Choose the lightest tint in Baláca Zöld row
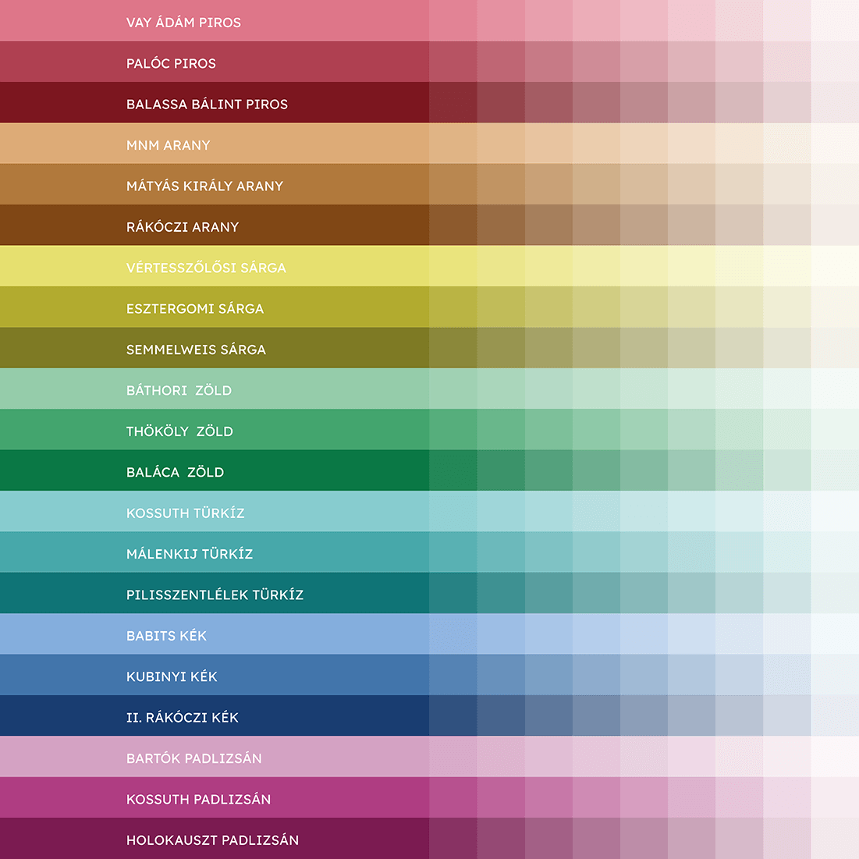This screenshot has width=859, height=859. tap(835, 470)
